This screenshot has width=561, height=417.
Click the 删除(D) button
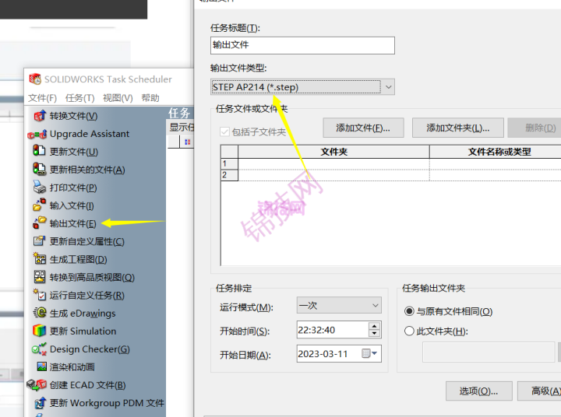coord(535,128)
